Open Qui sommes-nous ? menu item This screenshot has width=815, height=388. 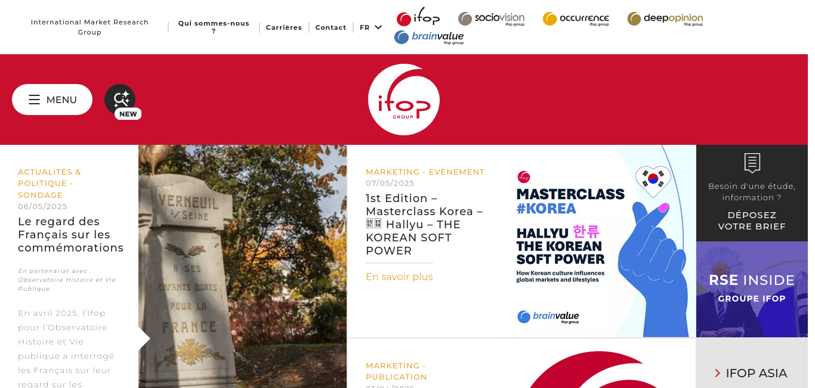click(x=214, y=27)
